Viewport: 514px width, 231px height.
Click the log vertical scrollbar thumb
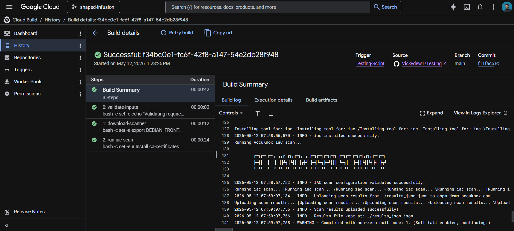513,216
